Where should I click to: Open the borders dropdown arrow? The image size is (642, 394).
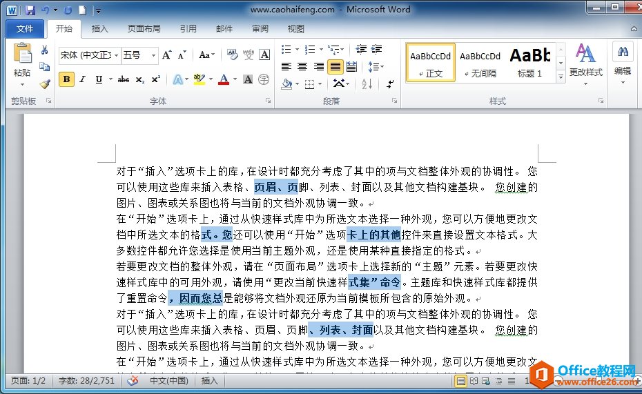pyautogui.click(x=320, y=84)
